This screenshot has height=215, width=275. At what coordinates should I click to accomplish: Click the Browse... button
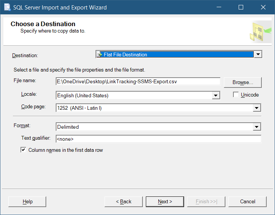coord(243,83)
